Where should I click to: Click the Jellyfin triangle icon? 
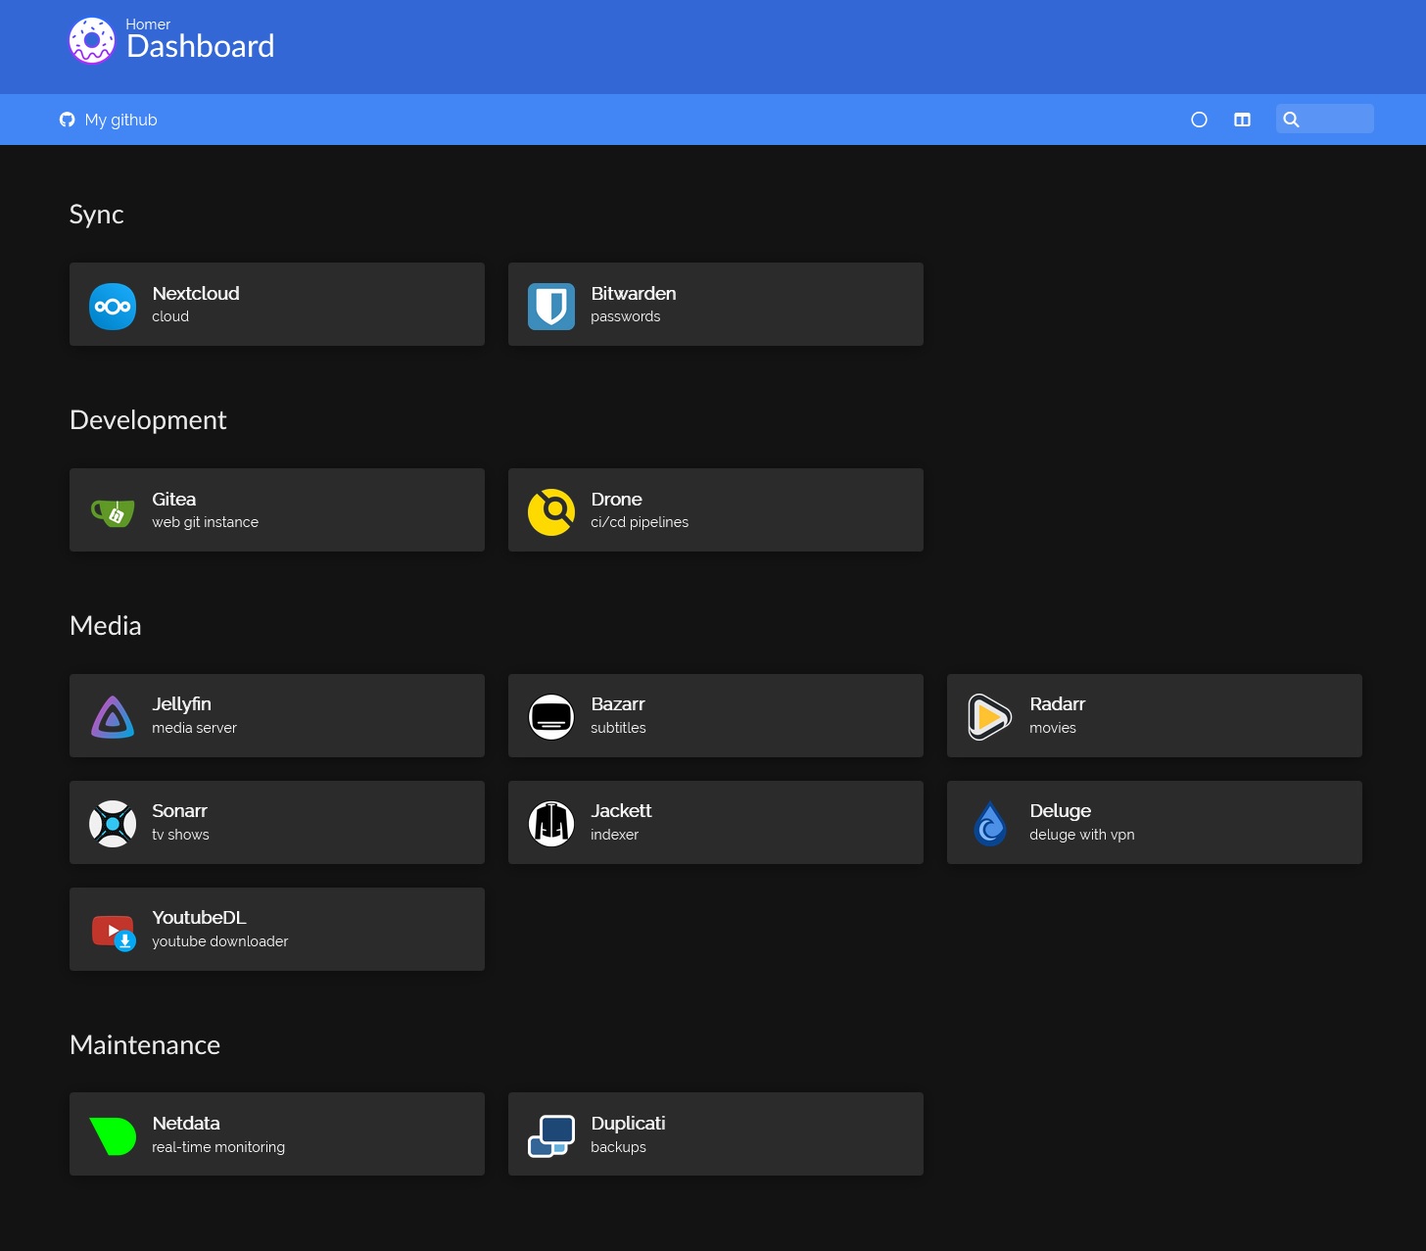(x=113, y=717)
